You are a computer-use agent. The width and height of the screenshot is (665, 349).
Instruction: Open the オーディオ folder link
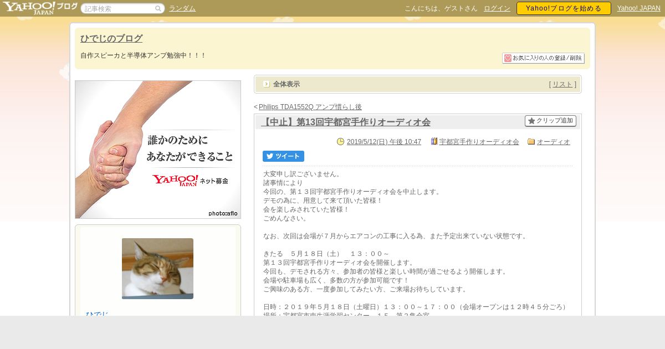[x=554, y=142]
